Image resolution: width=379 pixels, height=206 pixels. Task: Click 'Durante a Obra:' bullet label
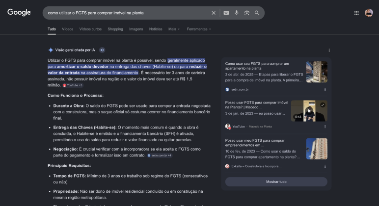click(69, 106)
